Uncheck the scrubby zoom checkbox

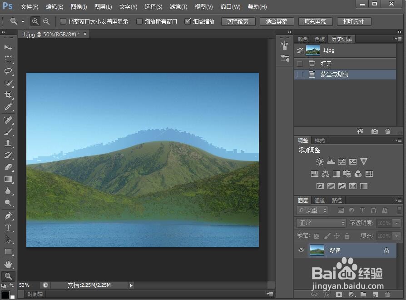[x=188, y=21]
